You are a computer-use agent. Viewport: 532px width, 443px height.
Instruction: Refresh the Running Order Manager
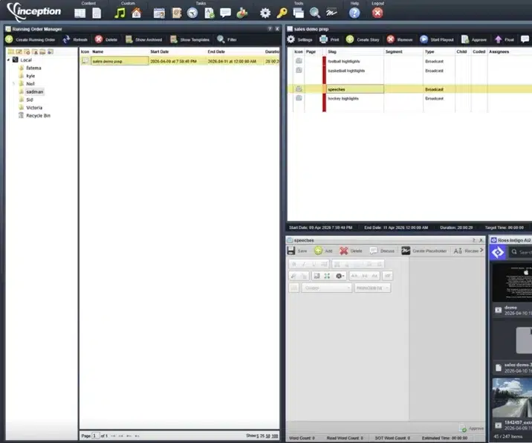click(75, 39)
